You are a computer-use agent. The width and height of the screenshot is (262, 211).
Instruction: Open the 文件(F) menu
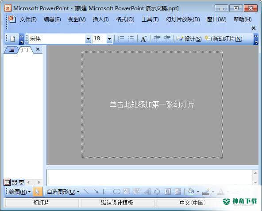coord(28,19)
